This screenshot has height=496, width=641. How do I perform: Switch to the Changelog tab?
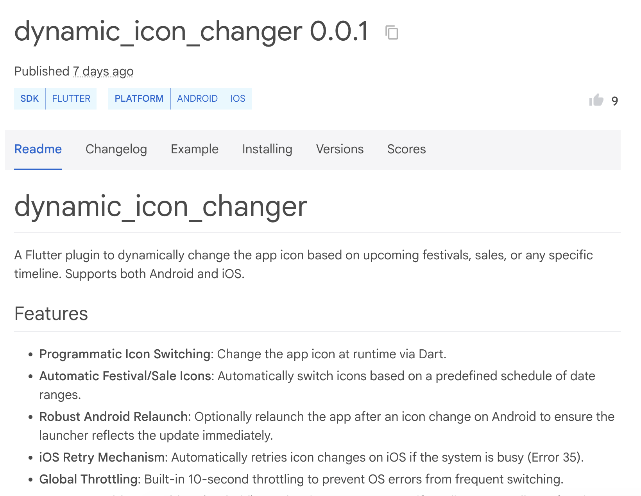[116, 149]
